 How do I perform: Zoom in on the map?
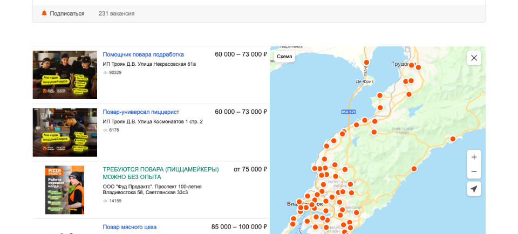[x=474, y=157]
